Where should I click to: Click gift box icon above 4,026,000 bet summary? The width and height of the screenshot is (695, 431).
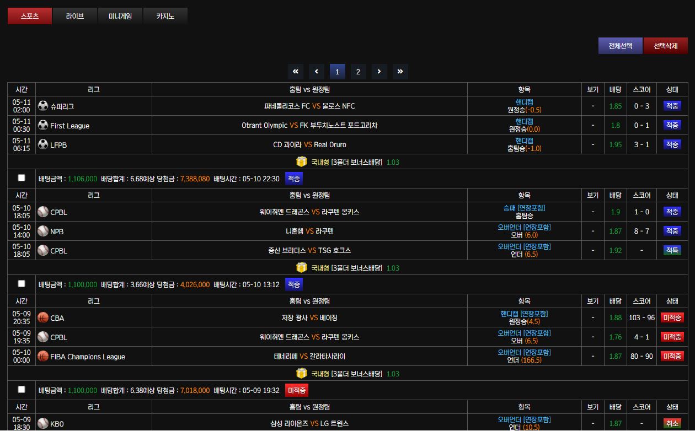(x=301, y=267)
